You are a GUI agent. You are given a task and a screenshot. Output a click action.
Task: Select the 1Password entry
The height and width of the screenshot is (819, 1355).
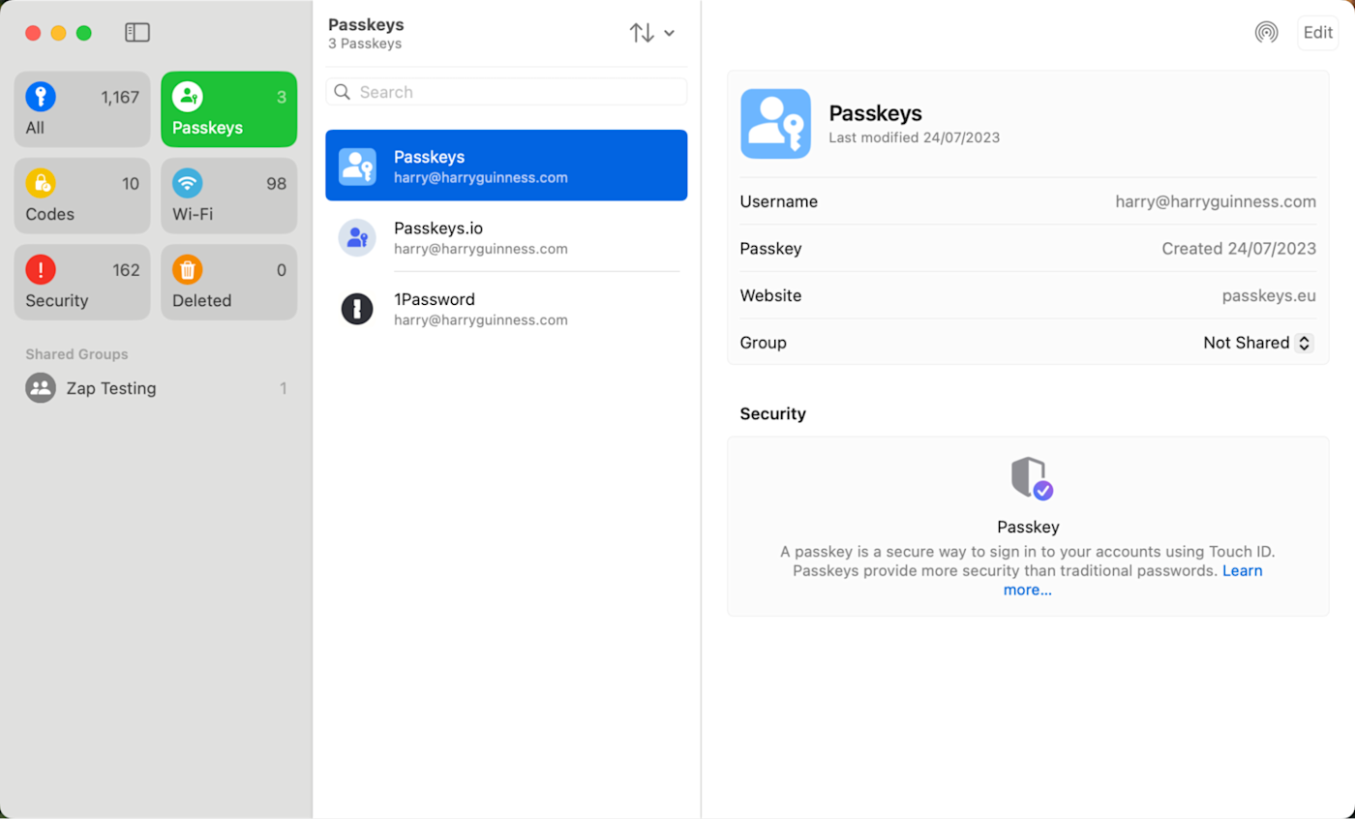[506, 309]
